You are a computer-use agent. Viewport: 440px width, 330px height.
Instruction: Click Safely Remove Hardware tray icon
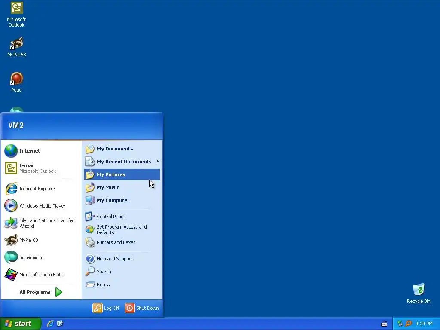pos(400,324)
